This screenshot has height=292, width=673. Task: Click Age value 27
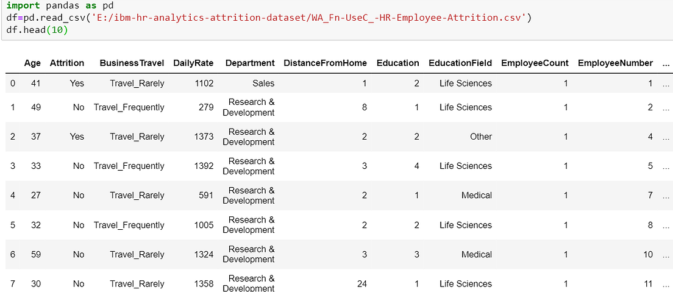36,196
